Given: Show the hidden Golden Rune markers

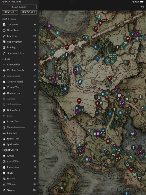Looking at the screenshot, I should (19, 104).
